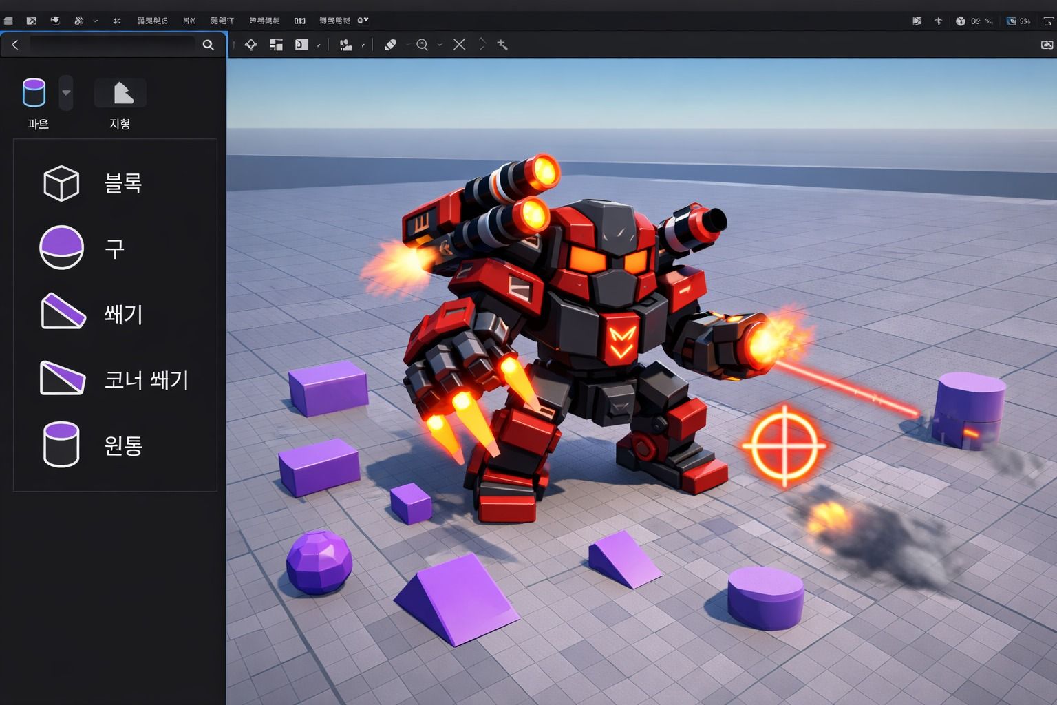Select the eraser tool in the viewport toolbar
Screen dimensions: 1057x705
click(x=390, y=45)
